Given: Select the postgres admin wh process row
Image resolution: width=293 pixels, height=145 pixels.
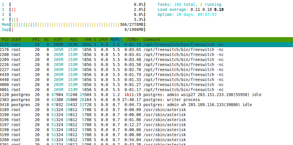Looking at the screenshot, I should pyautogui.click(x=118, y=105).
